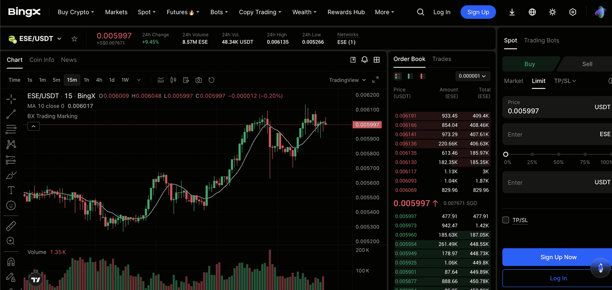Image resolution: width=612 pixels, height=290 pixels.
Task: Click the download app icon
Action: pyautogui.click(x=512, y=12)
